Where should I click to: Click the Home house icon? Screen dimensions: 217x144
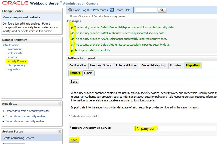point(70,10)
